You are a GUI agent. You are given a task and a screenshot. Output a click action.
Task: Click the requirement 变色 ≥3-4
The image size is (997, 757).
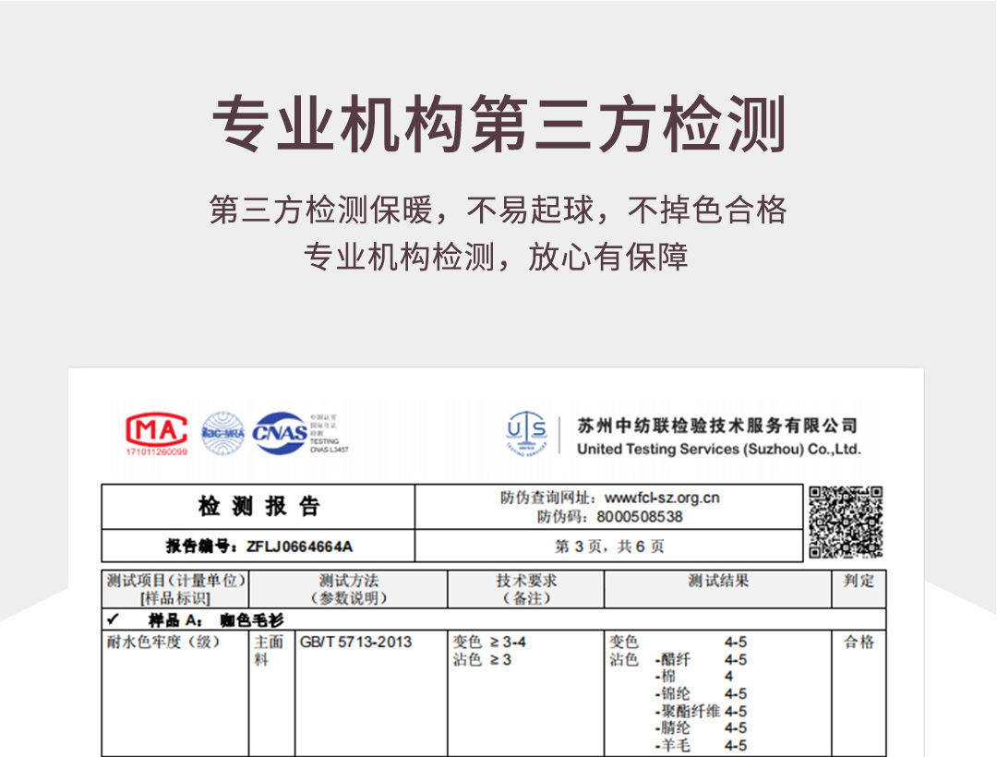coord(489,642)
